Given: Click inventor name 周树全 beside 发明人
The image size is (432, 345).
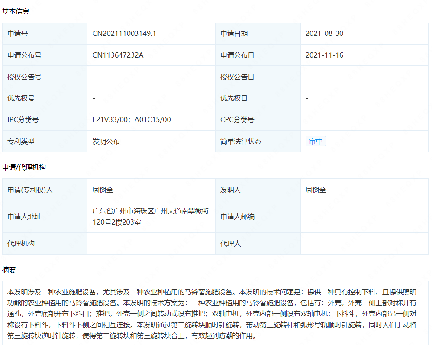Looking at the screenshot, I should click(316, 190).
